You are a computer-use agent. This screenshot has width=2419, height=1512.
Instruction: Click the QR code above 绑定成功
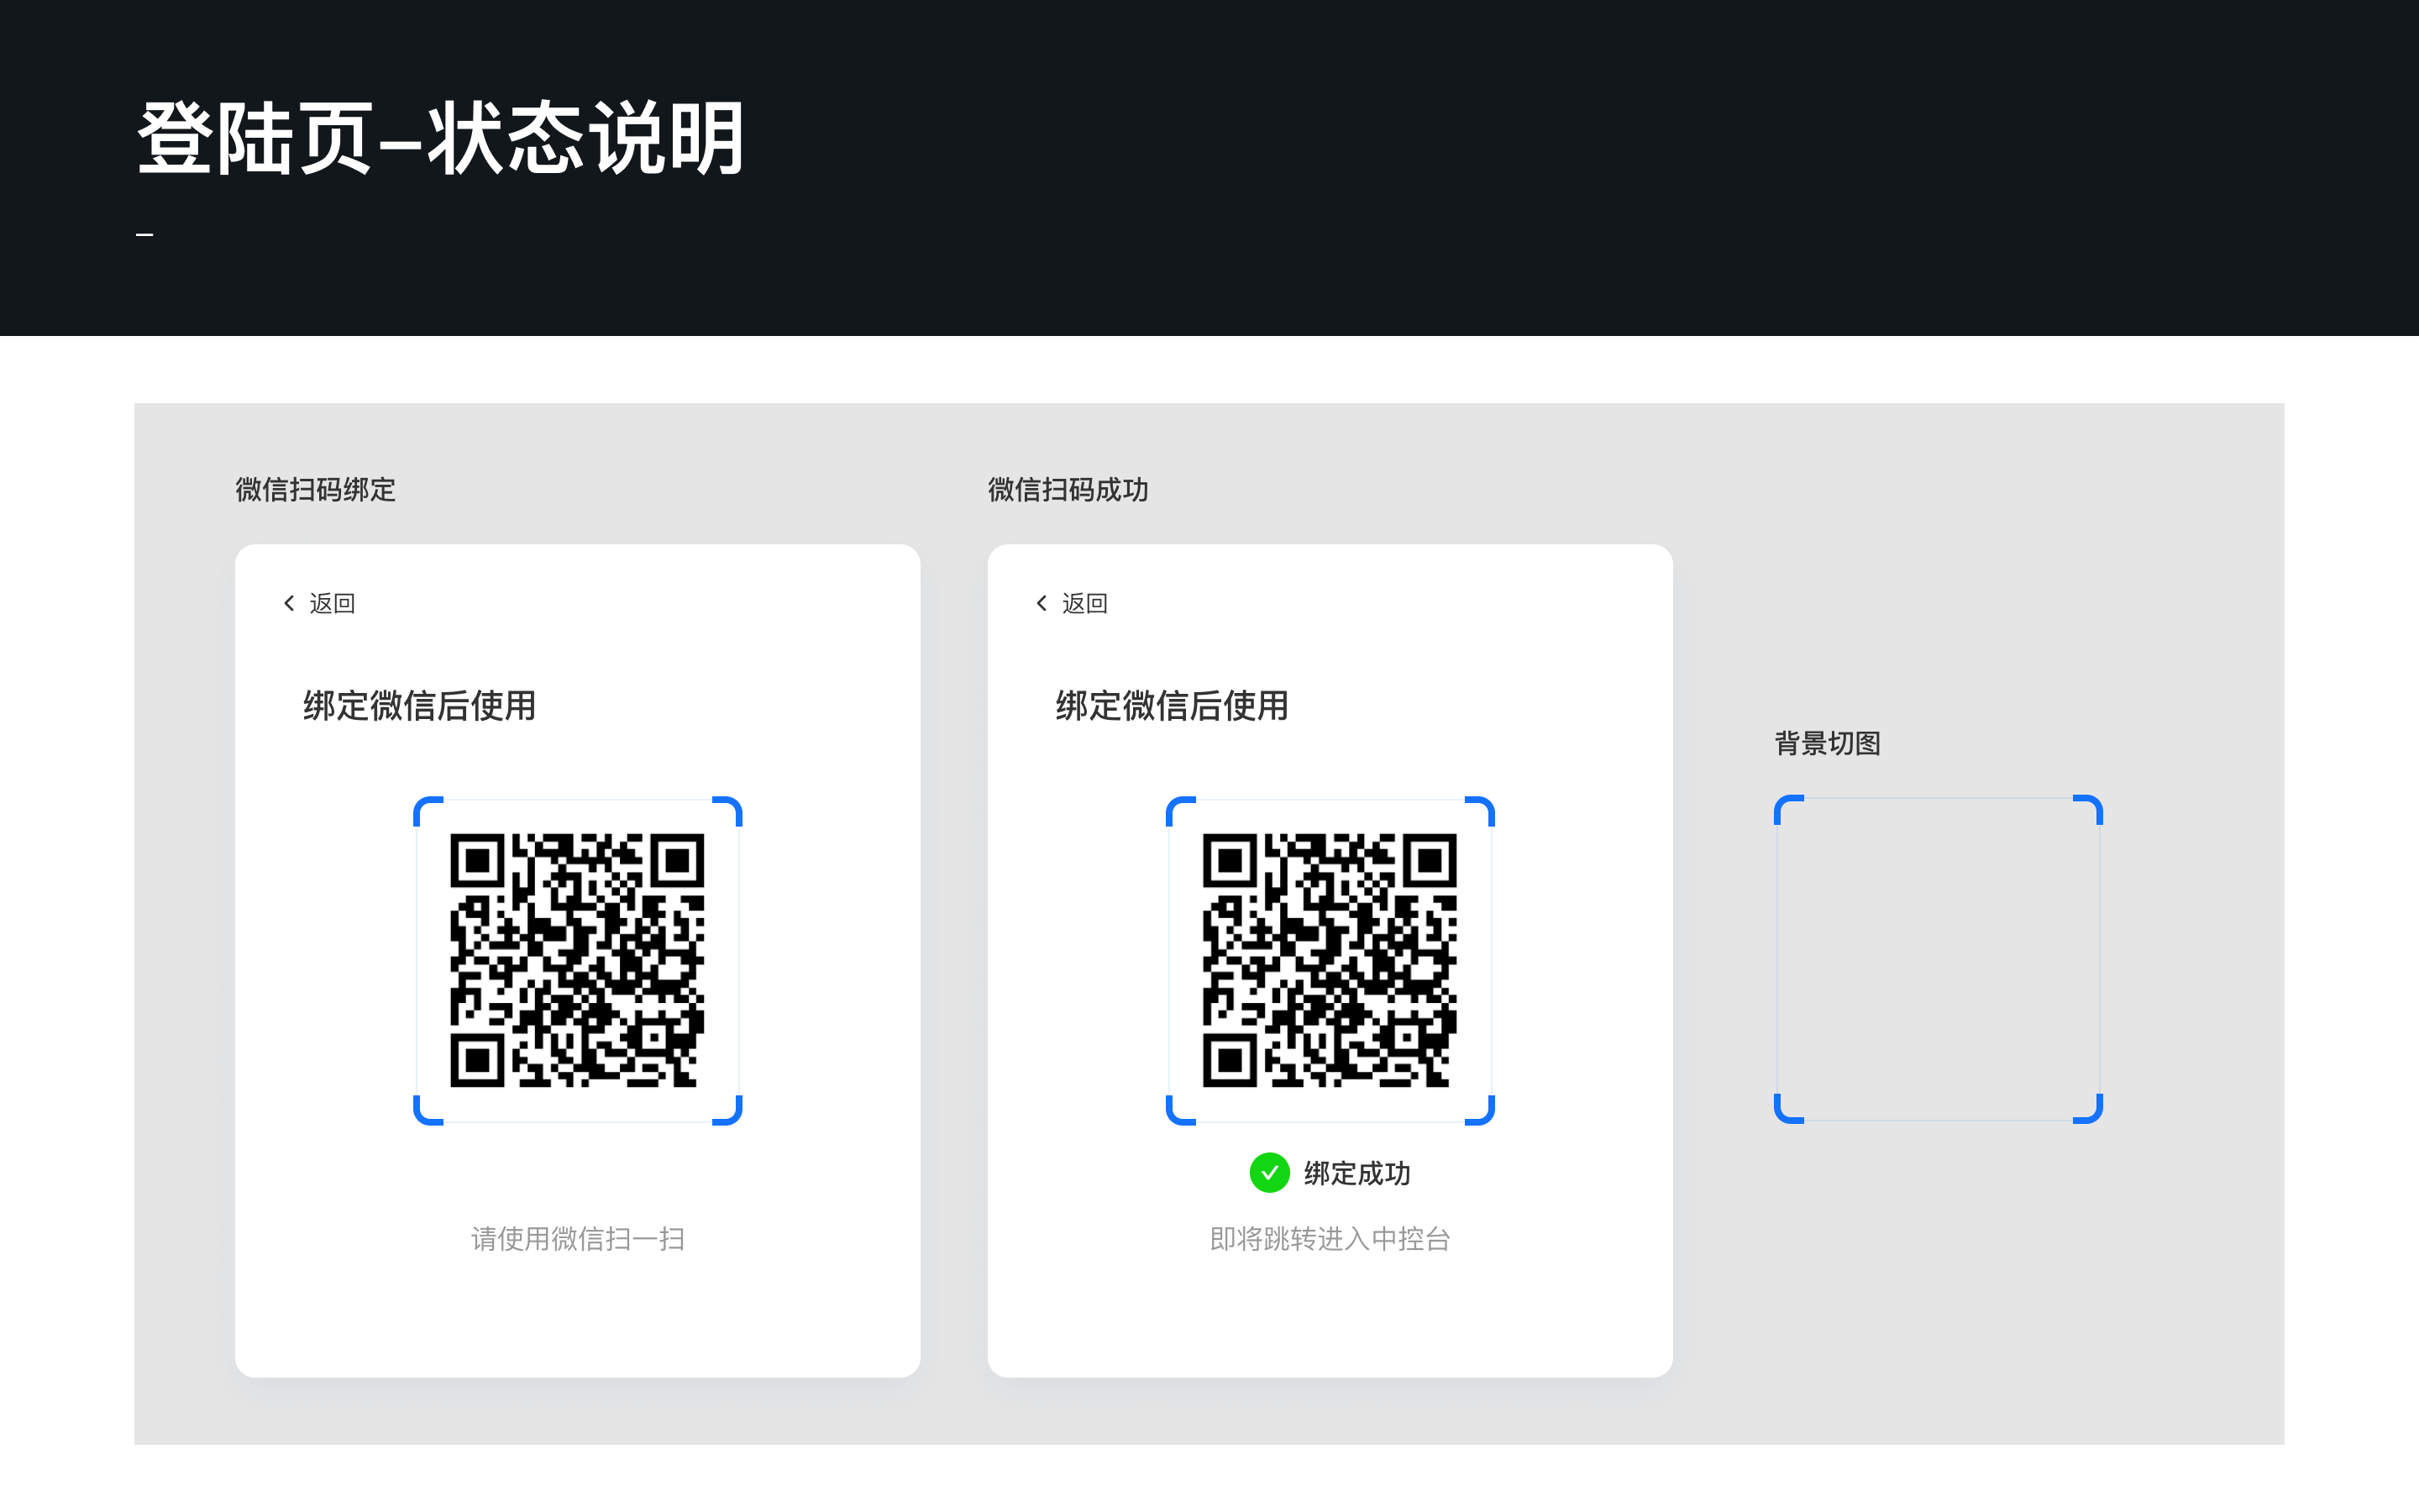1330,960
